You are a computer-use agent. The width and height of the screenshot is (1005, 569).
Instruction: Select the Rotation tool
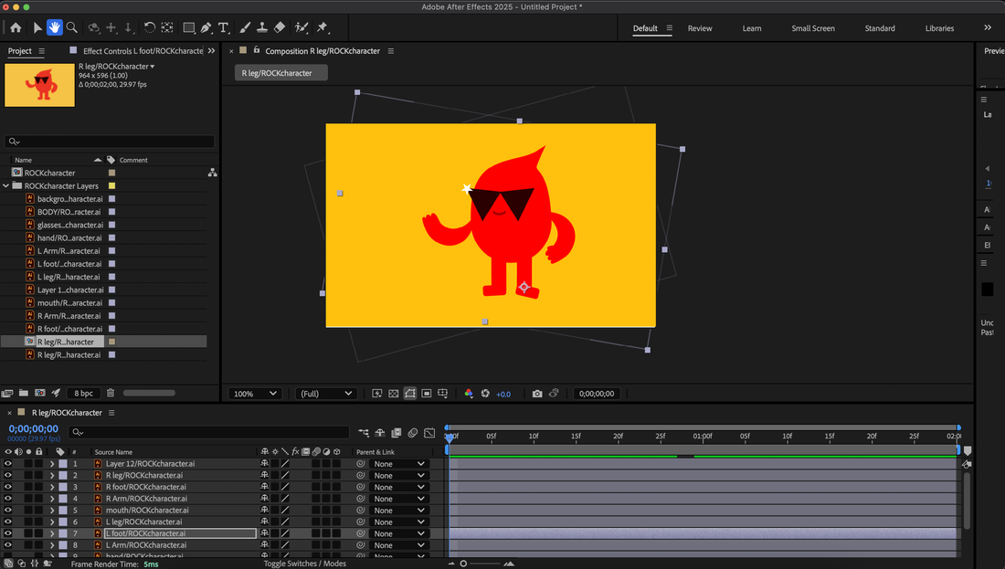(x=149, y=27)
